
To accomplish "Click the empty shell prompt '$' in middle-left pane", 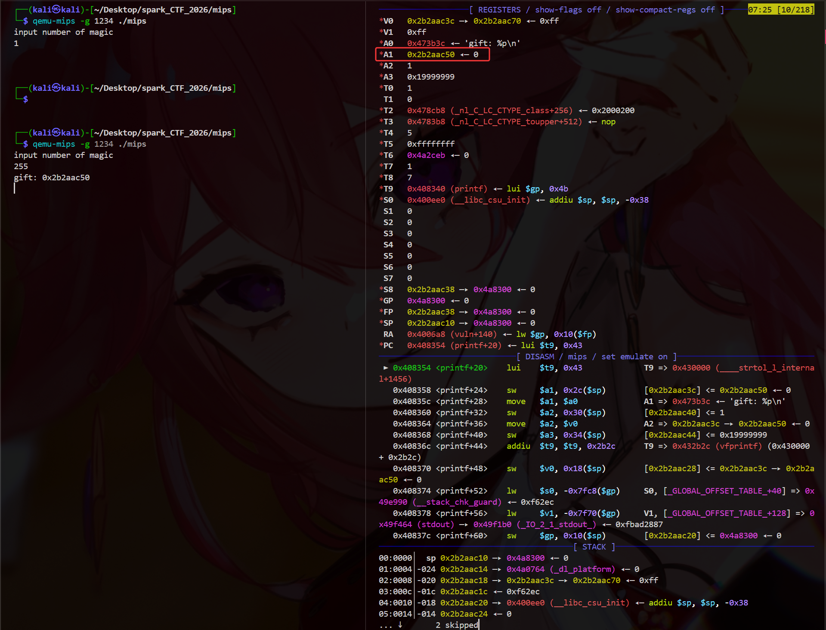I will (x=25, y=99).
